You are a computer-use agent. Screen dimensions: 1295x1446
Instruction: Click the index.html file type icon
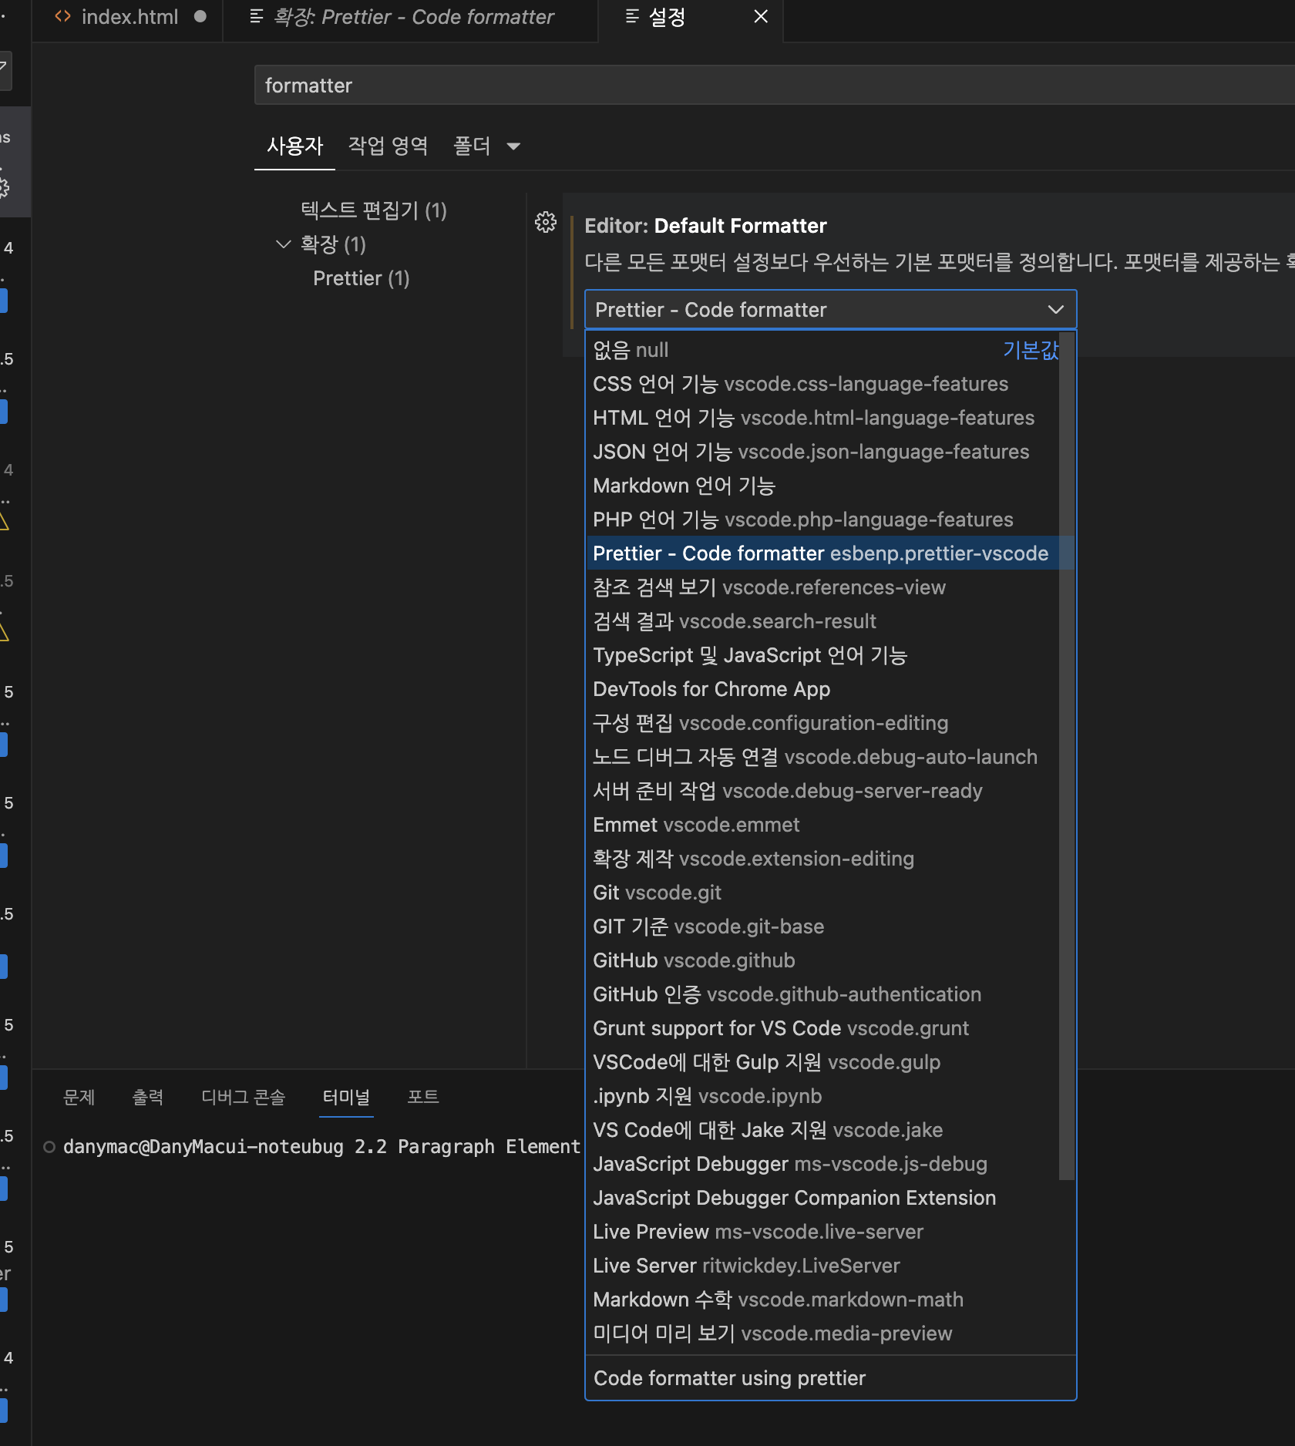click(x=62, y=16)
